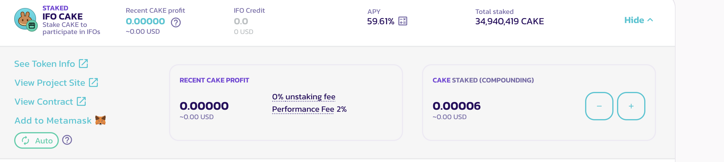Click the chevron arrow next to Hide
724x162 pixels.
[650, 20]
